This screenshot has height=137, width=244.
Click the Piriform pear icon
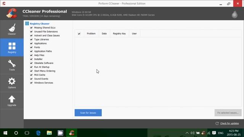(234, 14)
